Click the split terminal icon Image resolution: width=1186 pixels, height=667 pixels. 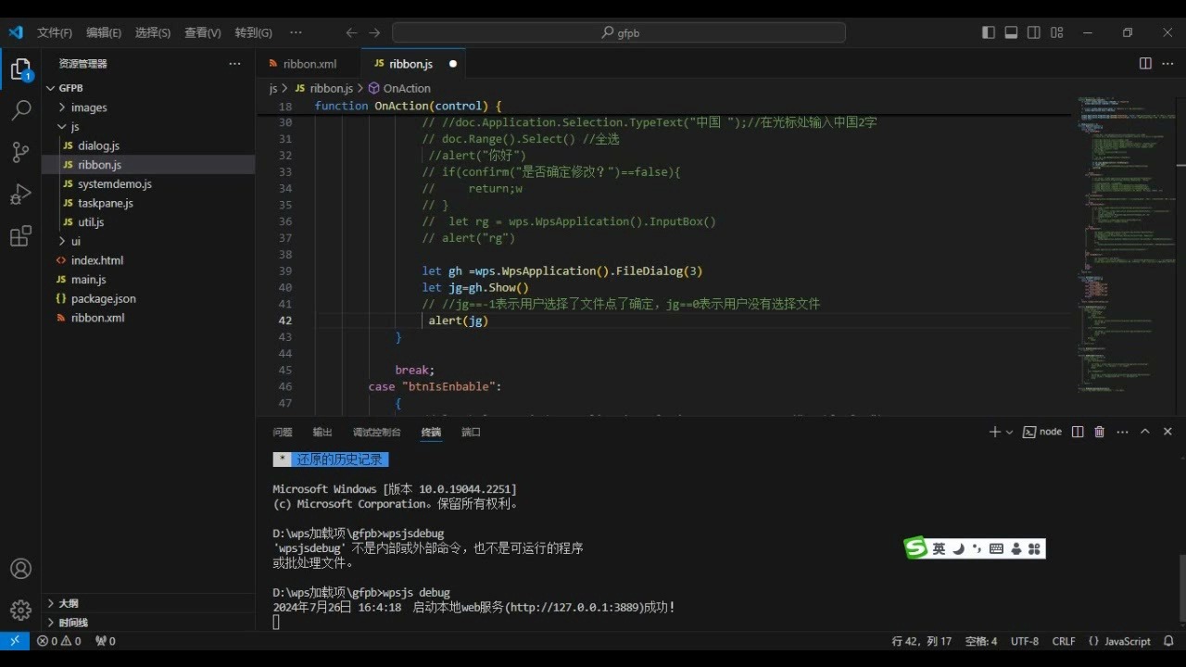1077,431
